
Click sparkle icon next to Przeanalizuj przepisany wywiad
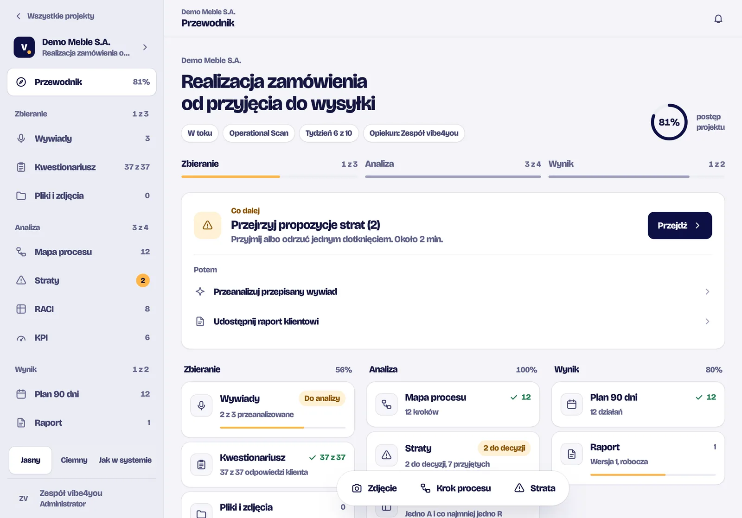[200, 291]
